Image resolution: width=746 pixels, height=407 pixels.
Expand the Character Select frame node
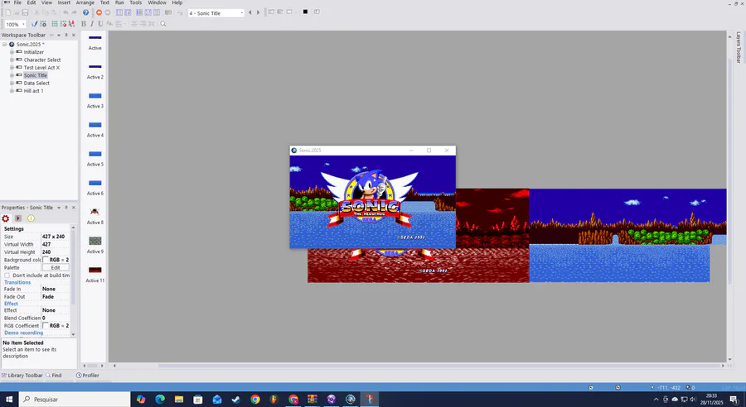point(12,60)
